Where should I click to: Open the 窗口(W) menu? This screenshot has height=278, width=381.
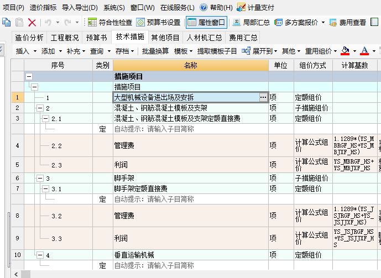(142, 8)
